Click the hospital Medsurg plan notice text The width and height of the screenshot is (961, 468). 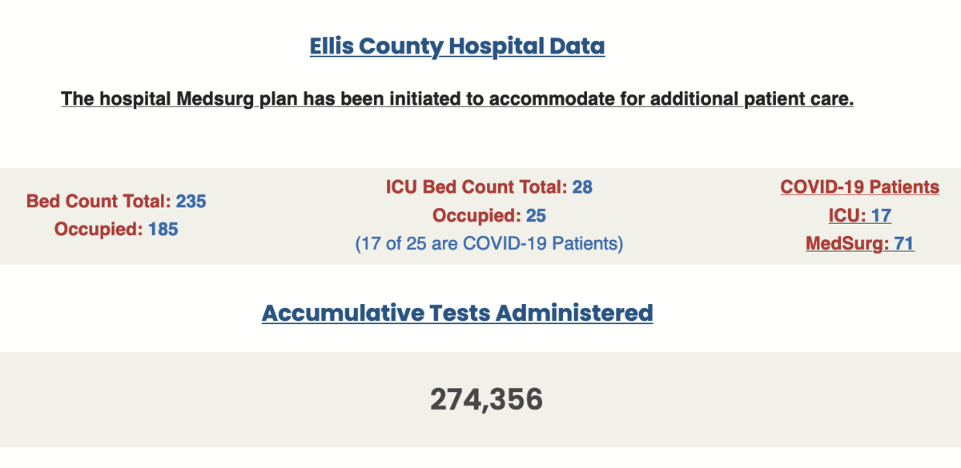pos(457,100)
